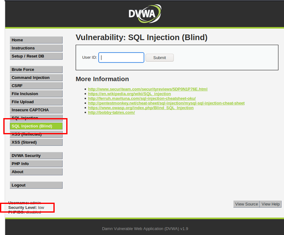284x235 pixels.
Task: Open the Home menu item
Action: 36,40
